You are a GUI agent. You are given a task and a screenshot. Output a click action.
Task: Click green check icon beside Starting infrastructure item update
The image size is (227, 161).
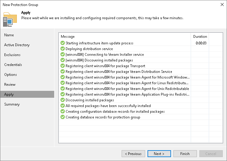(63, 43)
